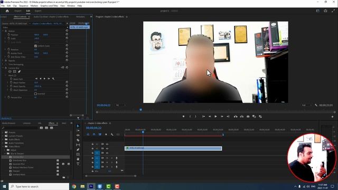The width and height of the screenshot is (338, 190).
Task: Export frame with camera icon
Action: (248, 116)
